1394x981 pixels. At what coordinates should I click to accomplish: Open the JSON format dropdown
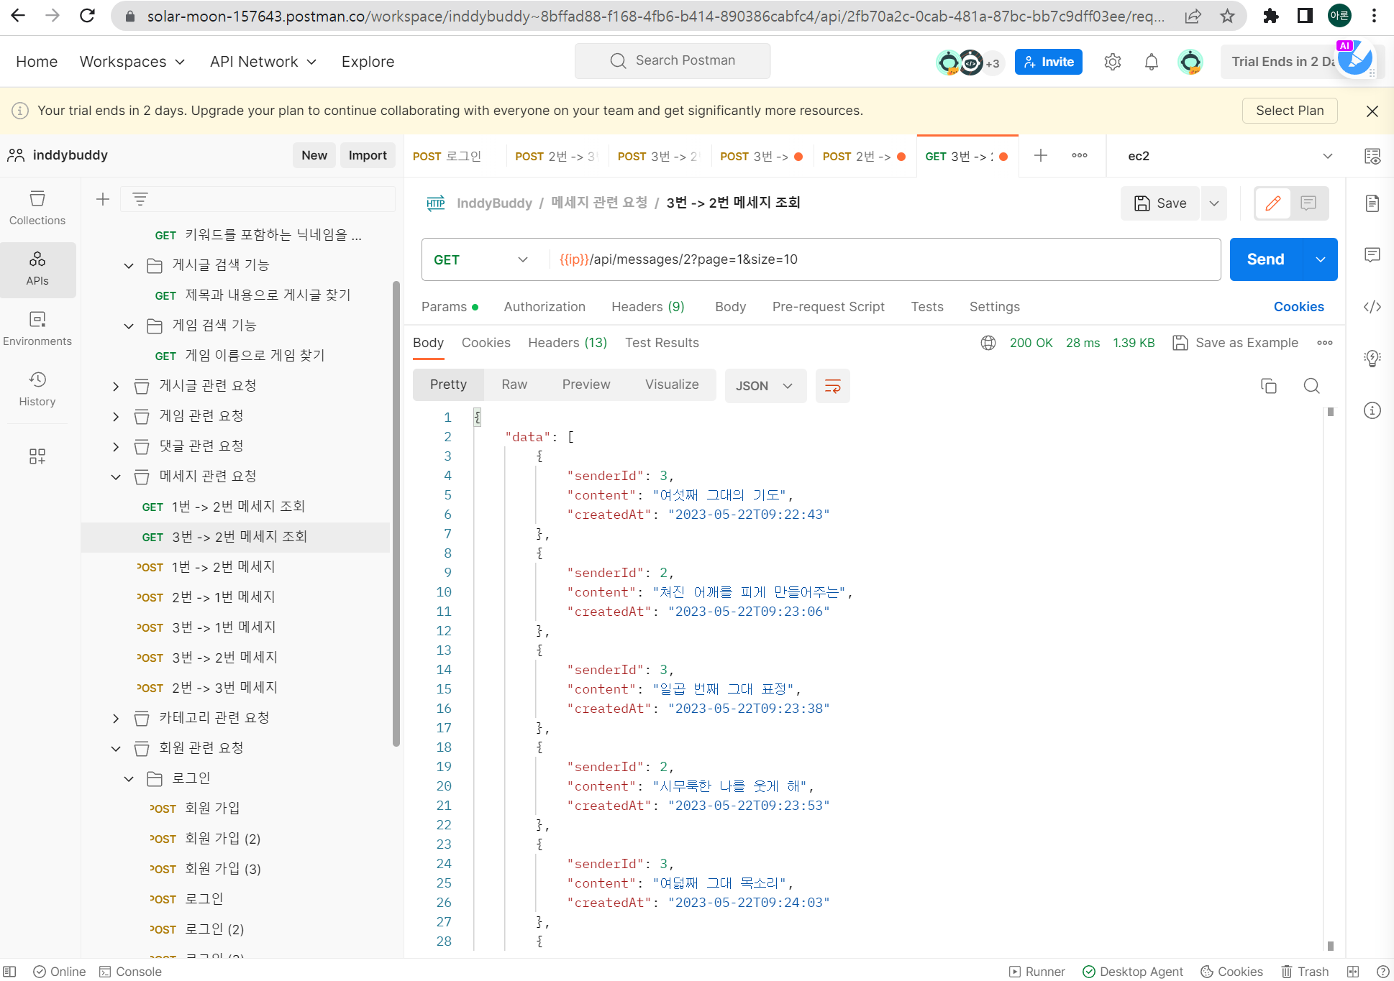pyautogui.click(x=764, y=386)
